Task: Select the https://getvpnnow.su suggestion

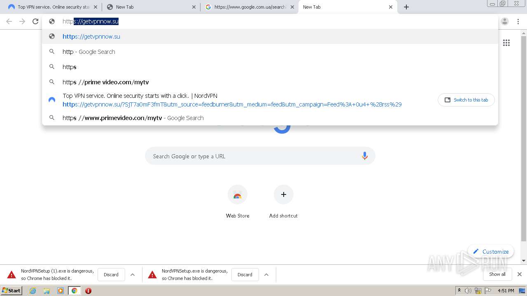Action: pos(270,37)
